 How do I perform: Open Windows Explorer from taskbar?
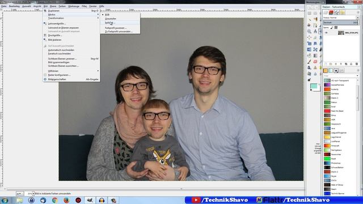19,200
